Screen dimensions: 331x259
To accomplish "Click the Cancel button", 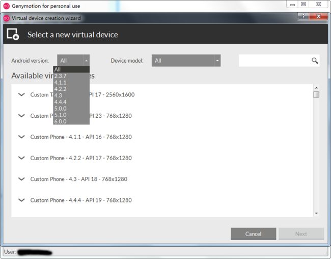I will [253, 234].
